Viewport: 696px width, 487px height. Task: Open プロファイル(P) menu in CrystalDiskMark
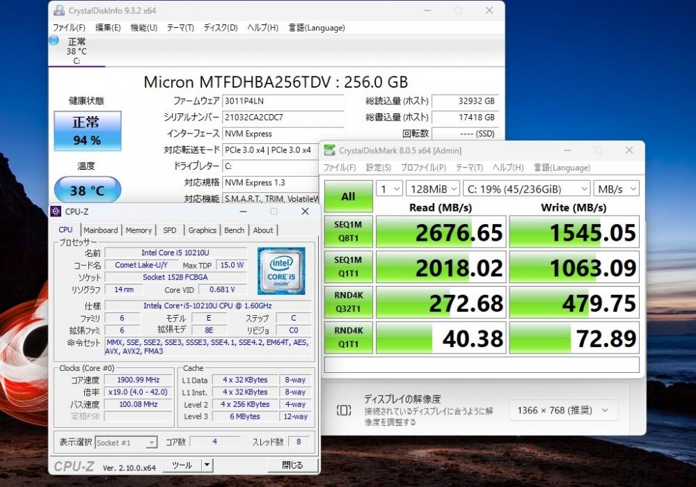coord(423,168)
